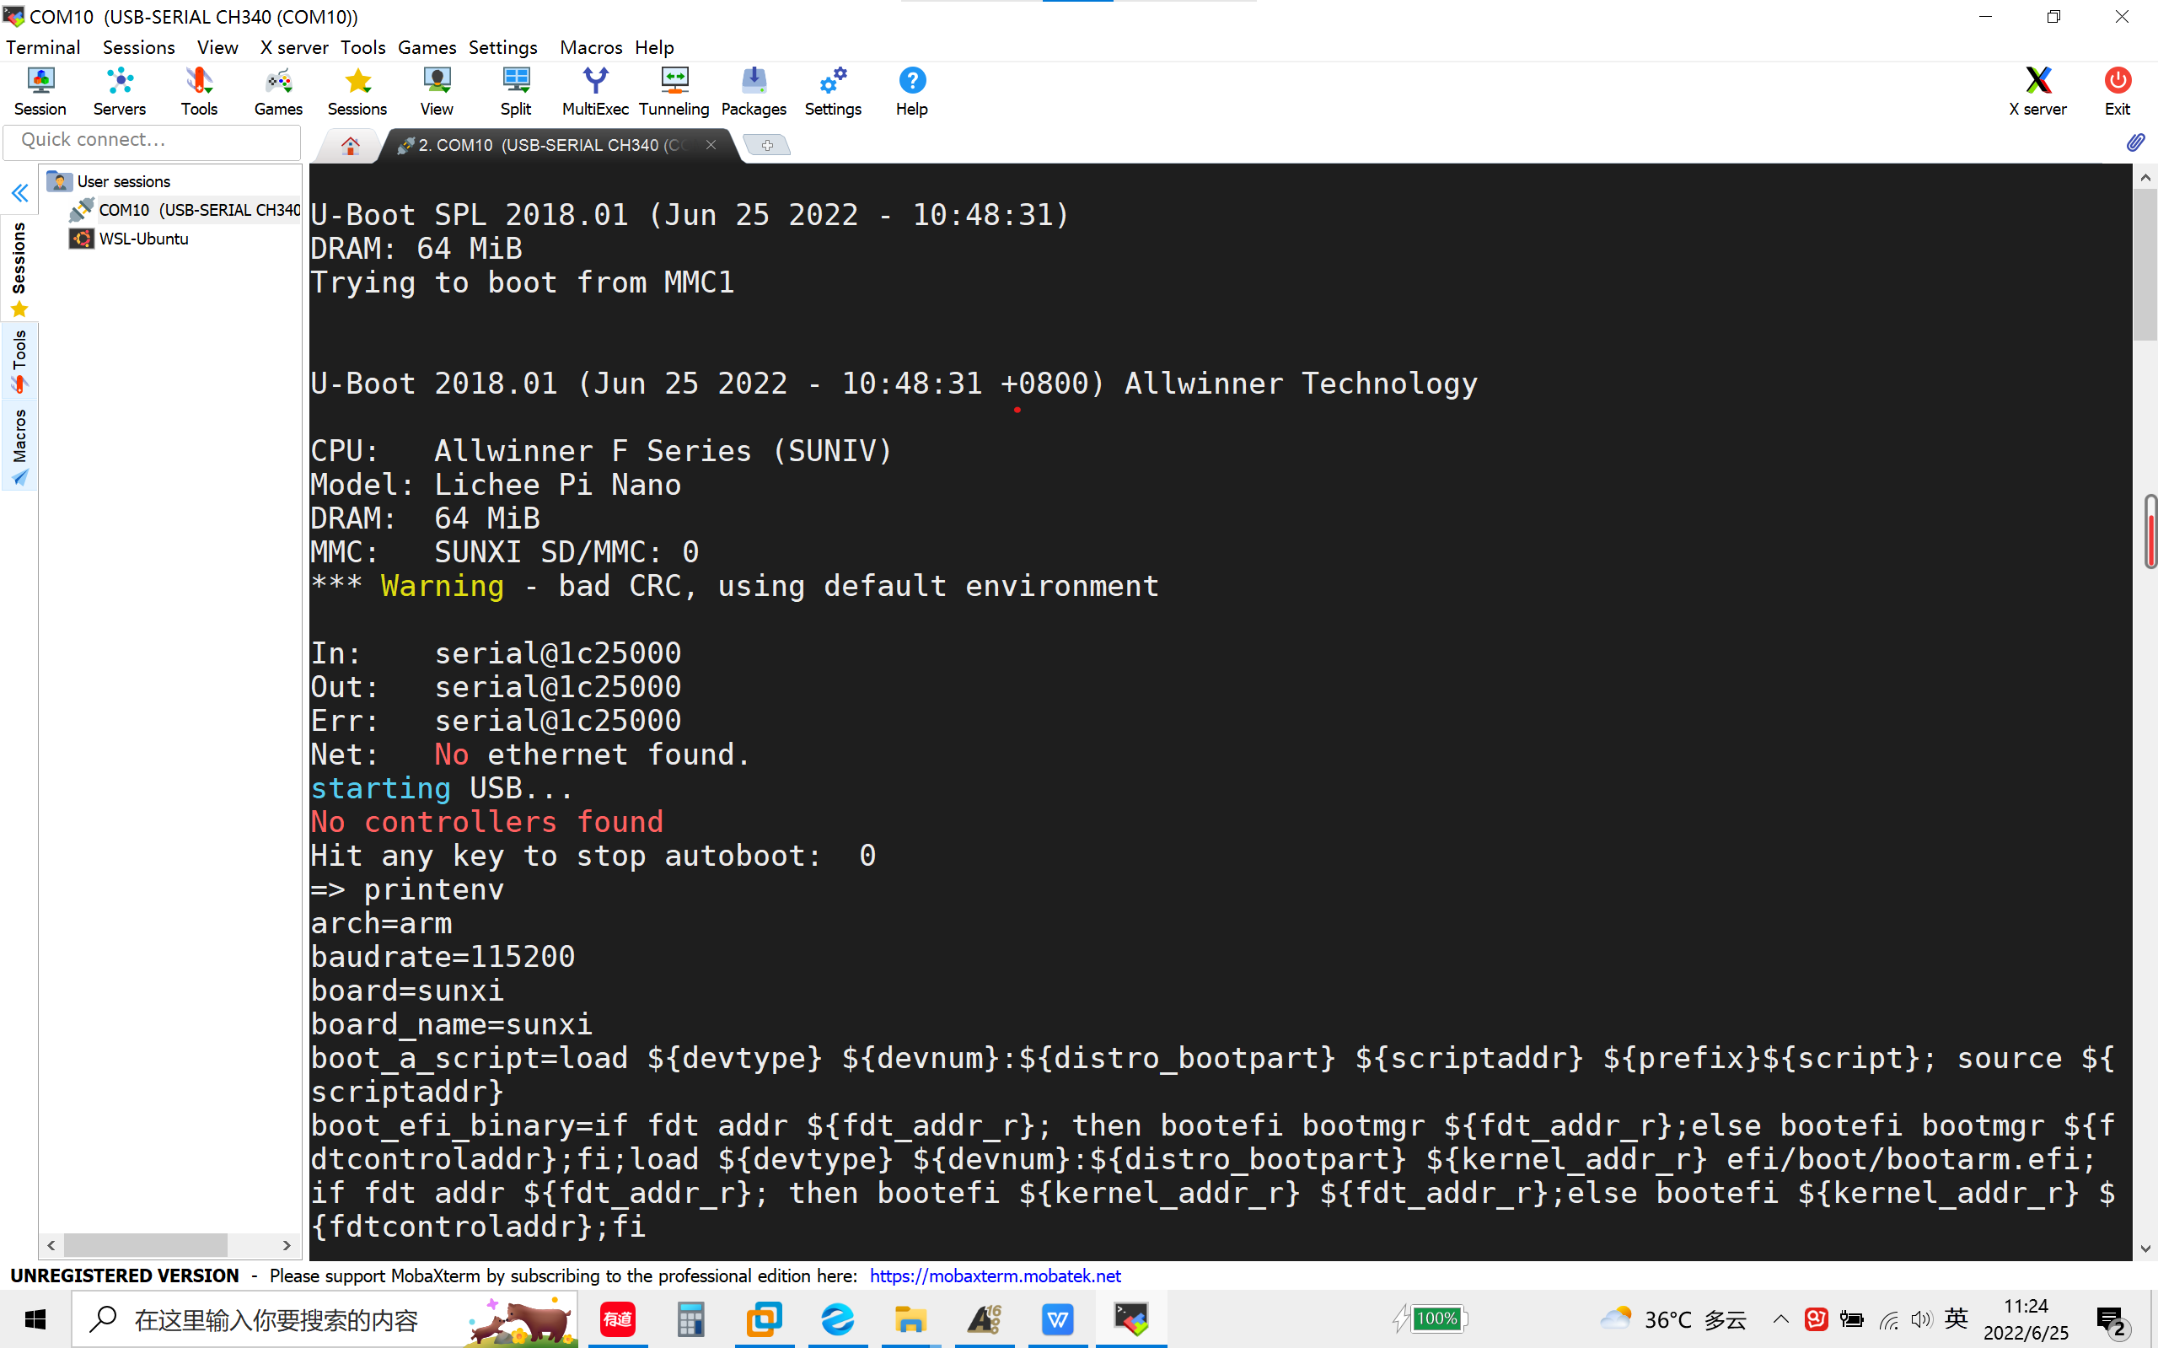
Task: Open the Macros side tab
Action: pyautogui.click(x=19, y=447)
